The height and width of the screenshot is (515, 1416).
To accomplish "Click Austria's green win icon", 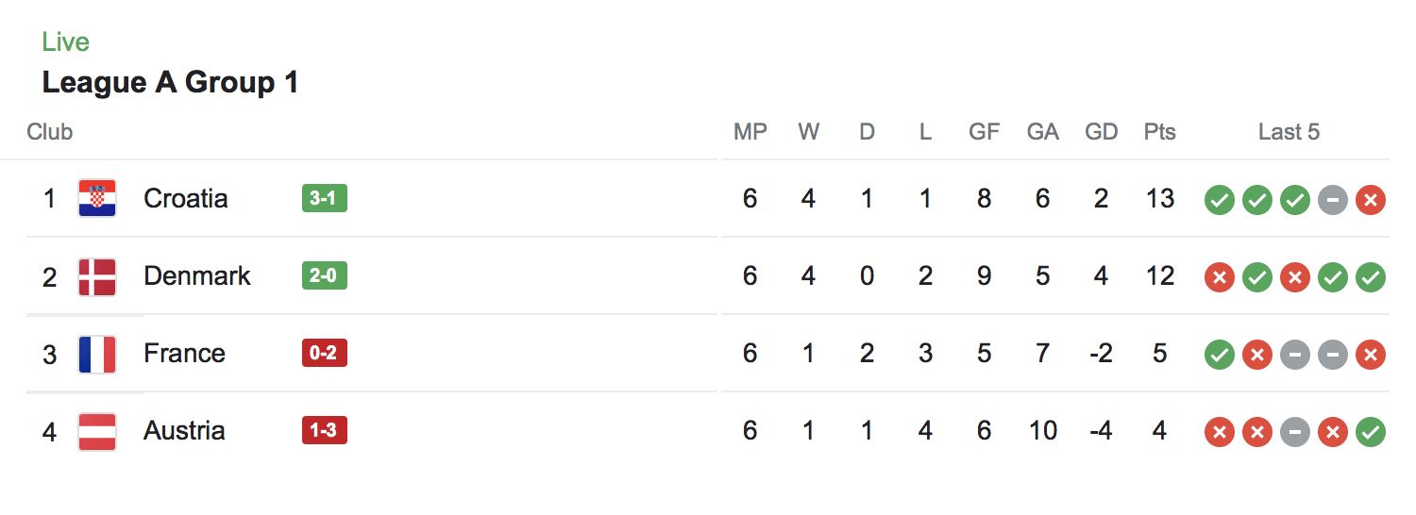I will pos(1370,432).
